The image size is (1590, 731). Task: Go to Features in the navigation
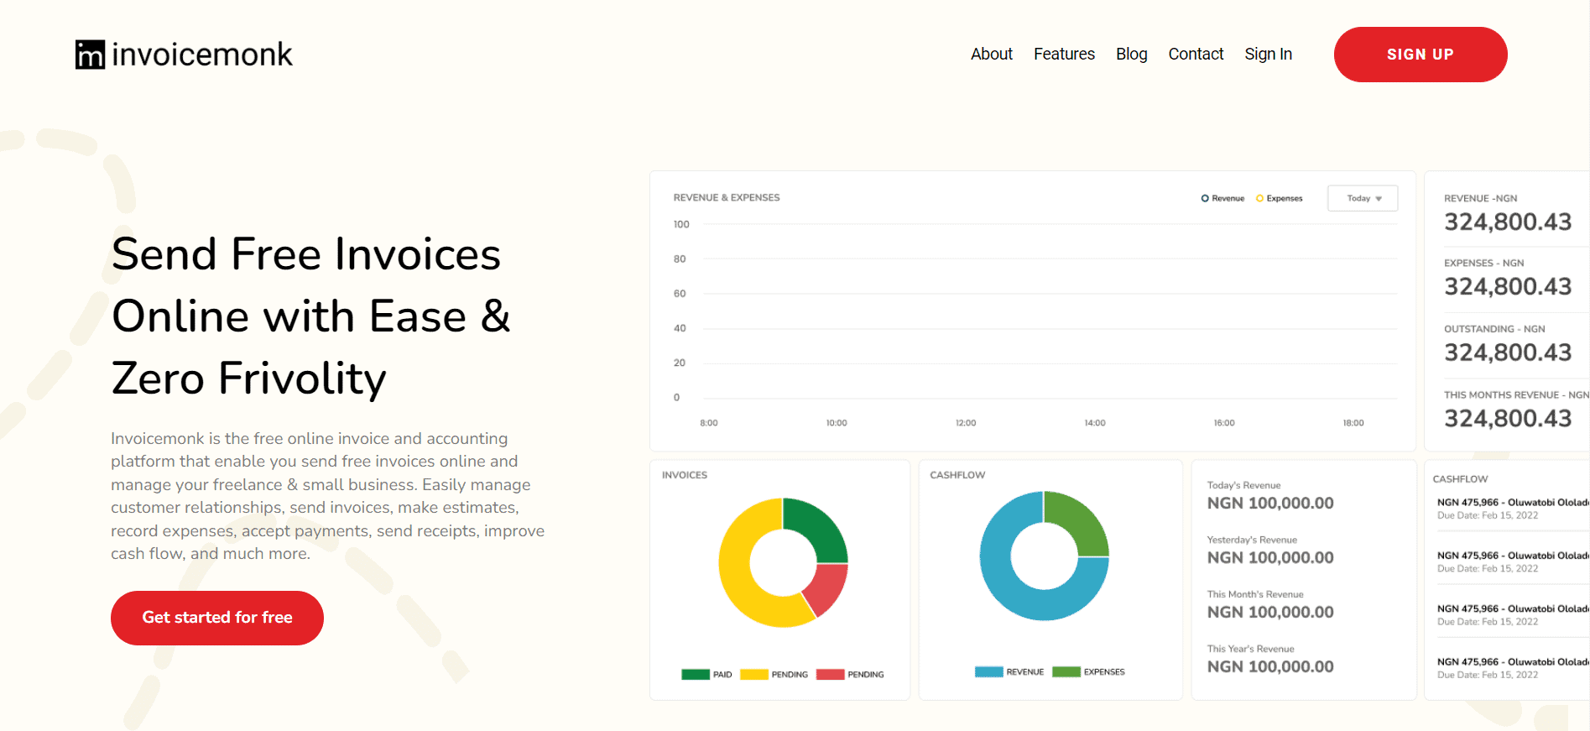click(x=1064, y=54)
